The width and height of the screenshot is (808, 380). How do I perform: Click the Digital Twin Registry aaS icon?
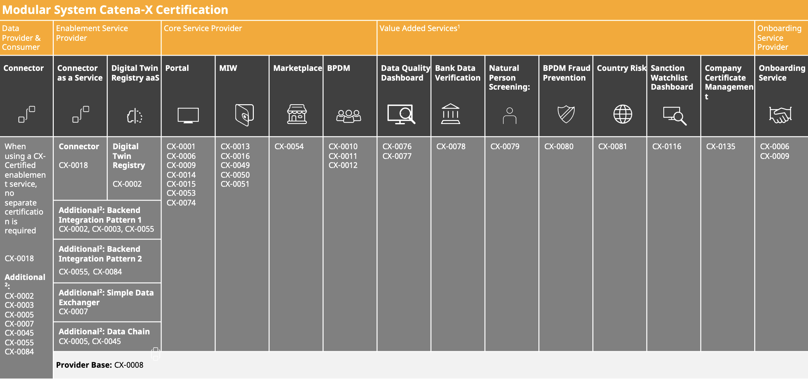[x=135, y=116]
